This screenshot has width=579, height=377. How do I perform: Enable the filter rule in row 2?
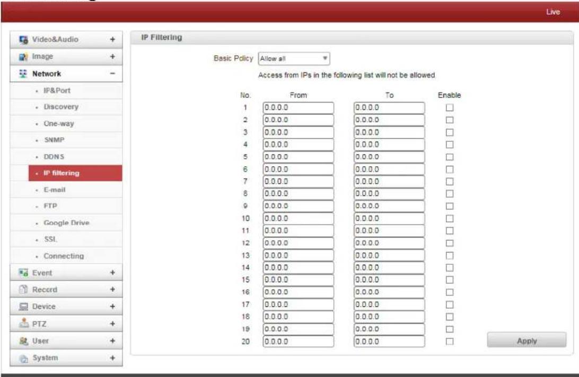(450, 120)
